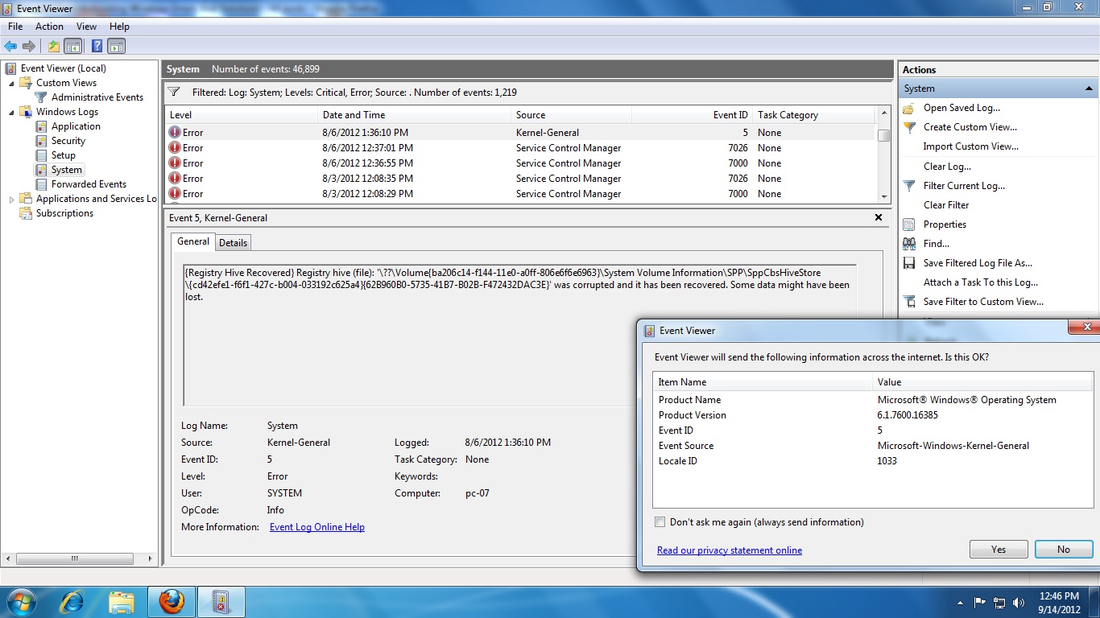Viewport: 1100px width, 618px height.
Task: Click the floppy disk icon for Save Filtered Log File As
Action: 909,263
